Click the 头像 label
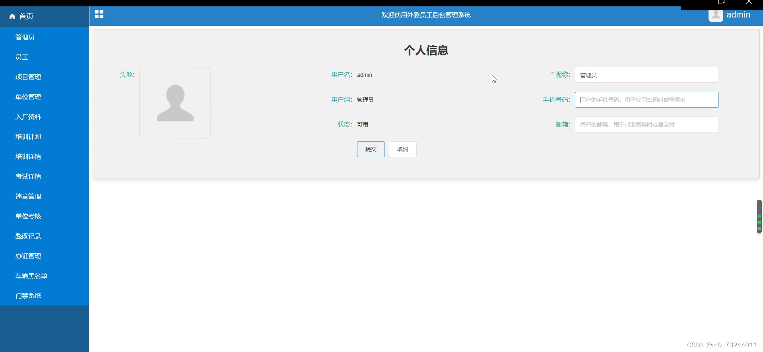The image size is (763, 352). (127, 75)
